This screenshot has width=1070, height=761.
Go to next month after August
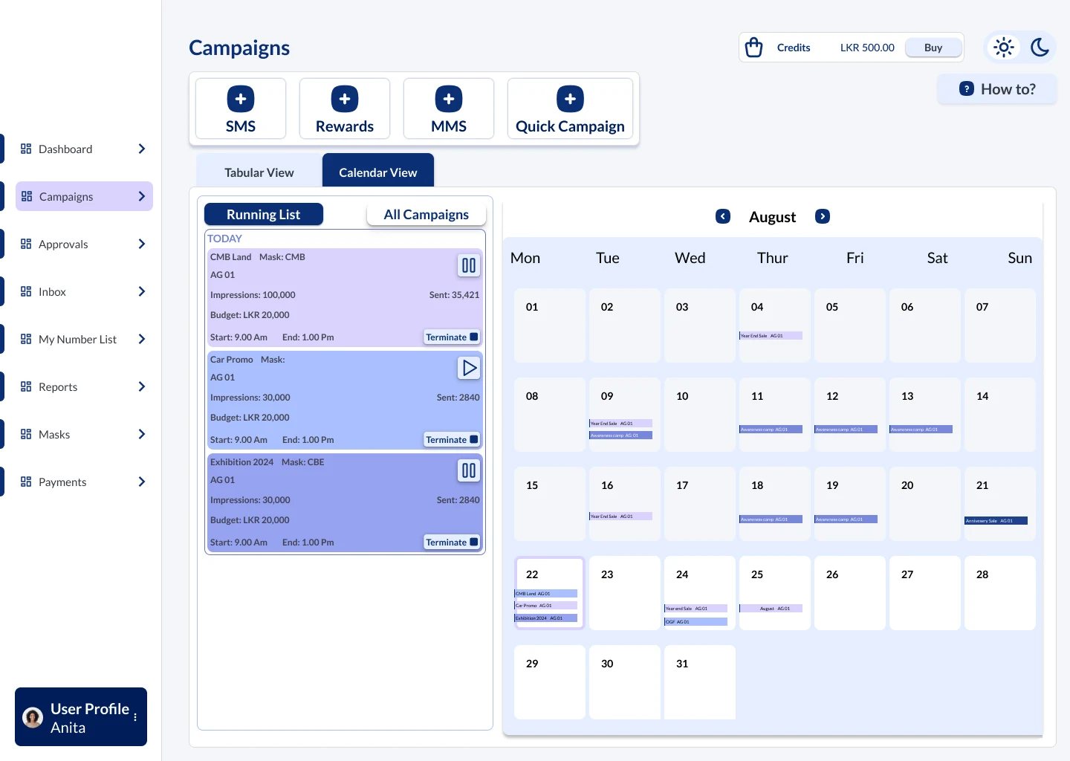click(823, 216)
